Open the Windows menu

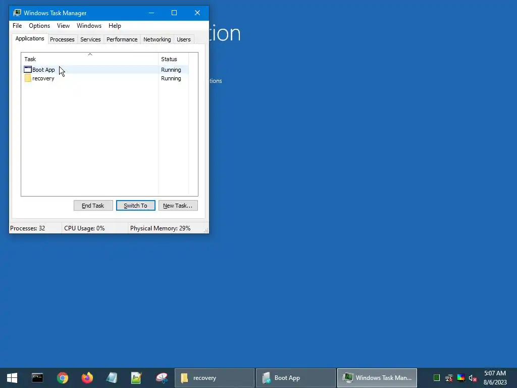[x=89, y=26]
